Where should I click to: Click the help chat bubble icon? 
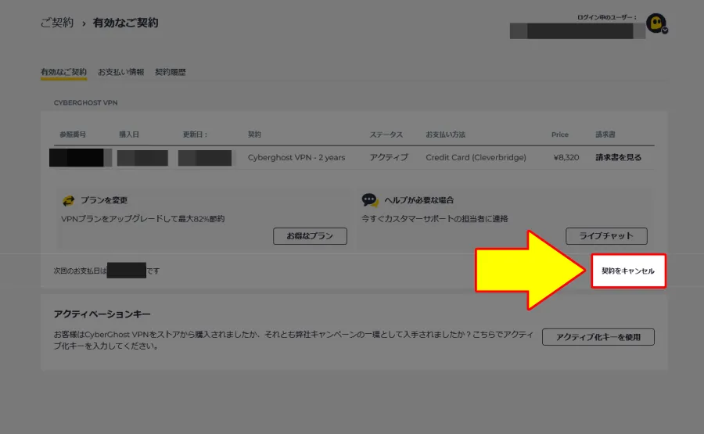coord(370,200)
